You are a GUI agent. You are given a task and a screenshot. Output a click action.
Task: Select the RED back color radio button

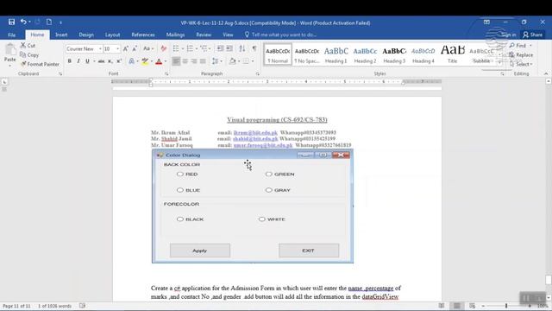click(180, 174)
